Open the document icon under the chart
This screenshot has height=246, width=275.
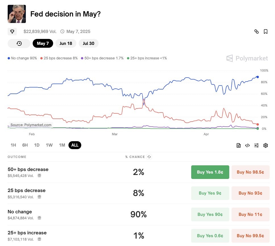239,145
